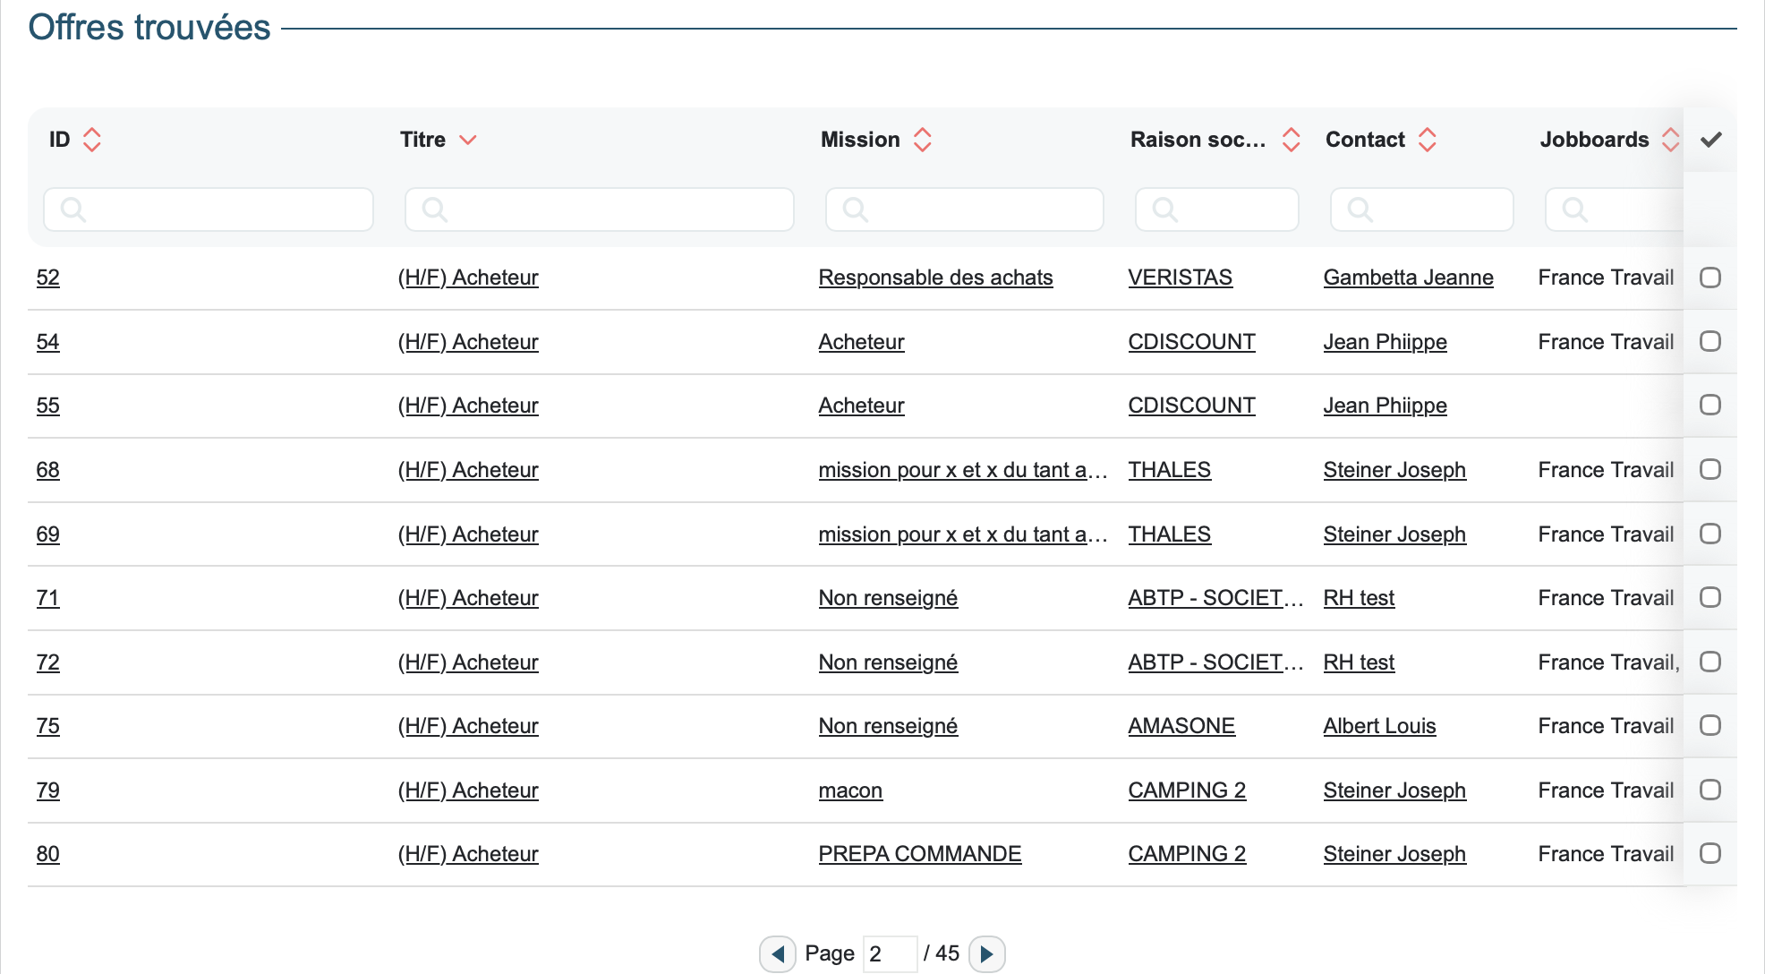
Task: Sort by Jobboards column arrows
Action: coord(1670,140)
